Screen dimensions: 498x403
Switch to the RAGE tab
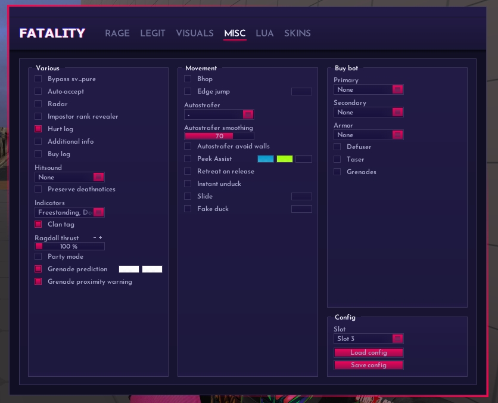click(x=117, y=33)
